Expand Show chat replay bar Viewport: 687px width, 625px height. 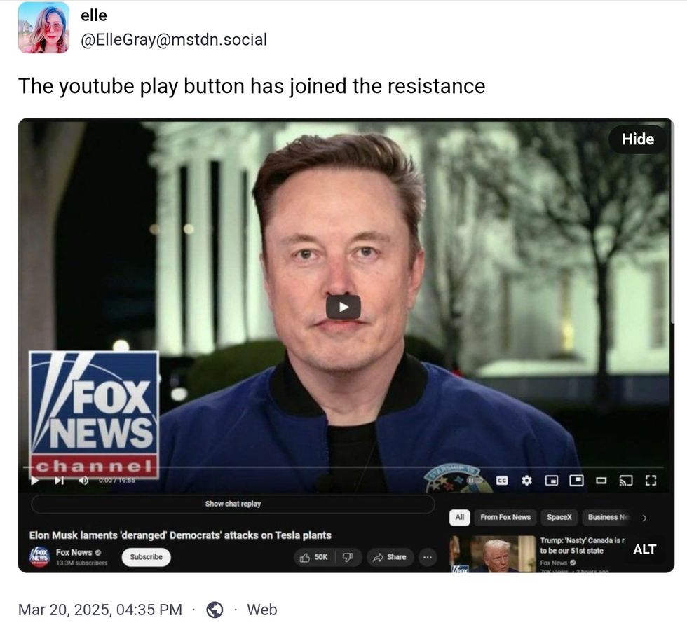coord(233,504)
